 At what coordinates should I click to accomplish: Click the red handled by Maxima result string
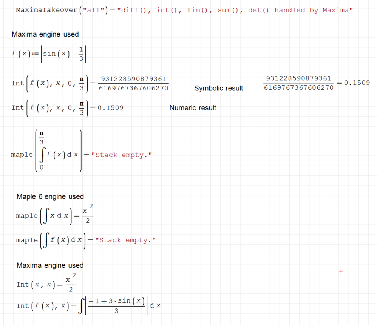coord(234,10)
